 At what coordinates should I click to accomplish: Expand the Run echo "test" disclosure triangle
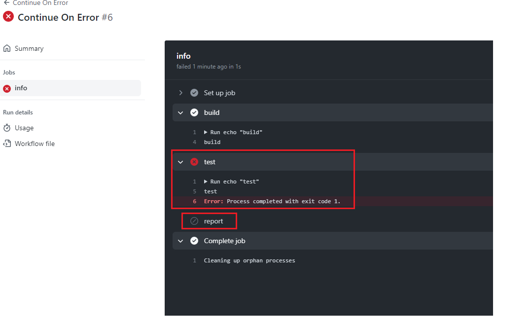tap(206, 182)
